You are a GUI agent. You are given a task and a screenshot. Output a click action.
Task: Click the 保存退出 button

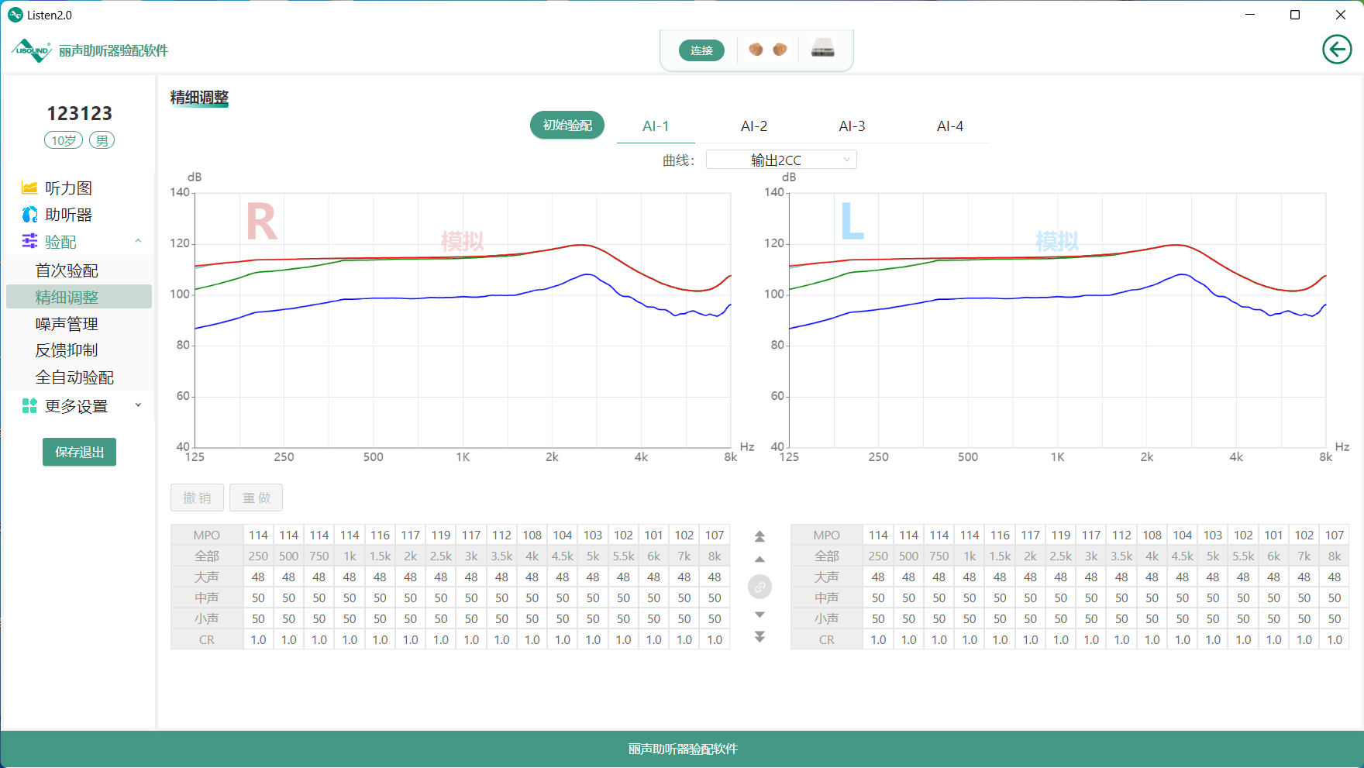click(x=79, y=452)
